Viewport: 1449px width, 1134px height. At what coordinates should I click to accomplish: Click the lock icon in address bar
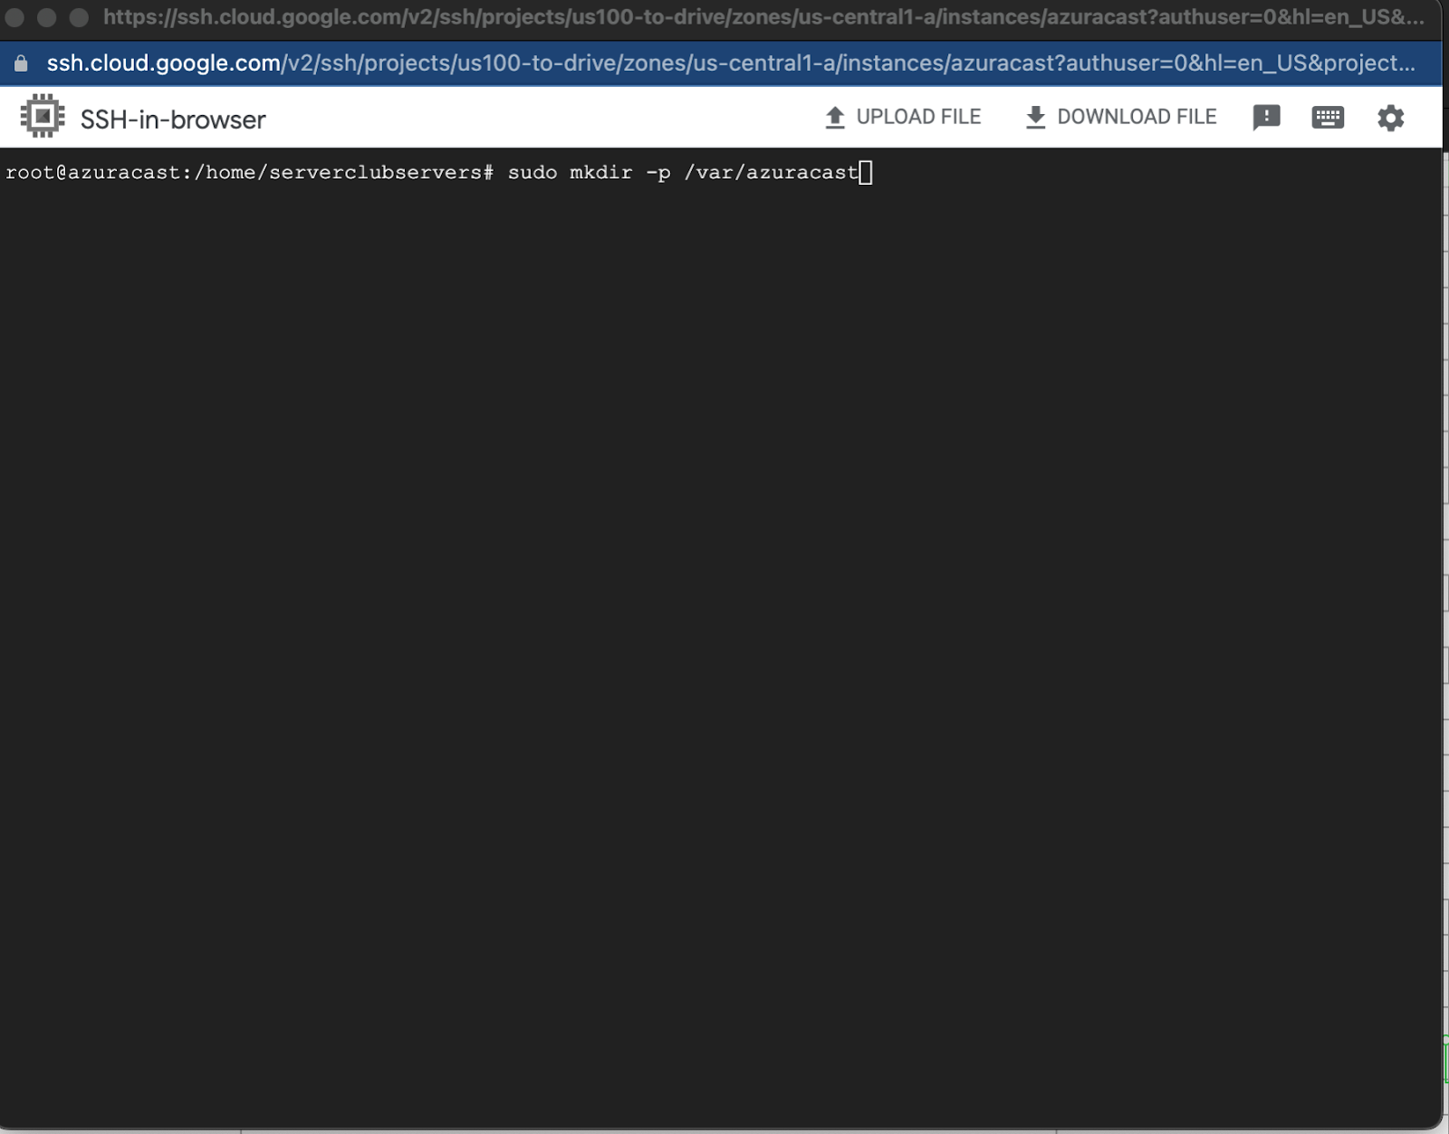pos(21,63)
